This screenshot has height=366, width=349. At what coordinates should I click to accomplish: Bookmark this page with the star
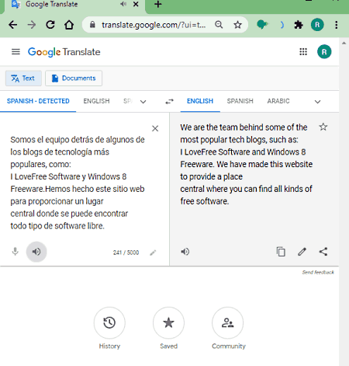pos(237,25)
